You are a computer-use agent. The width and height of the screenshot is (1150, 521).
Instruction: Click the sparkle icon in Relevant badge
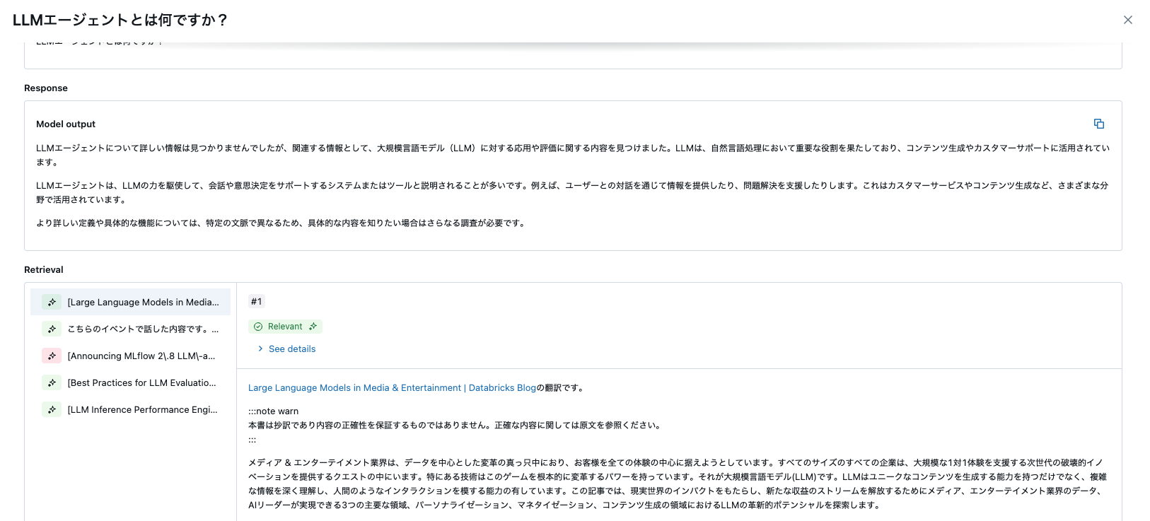[x=313, y=327]
